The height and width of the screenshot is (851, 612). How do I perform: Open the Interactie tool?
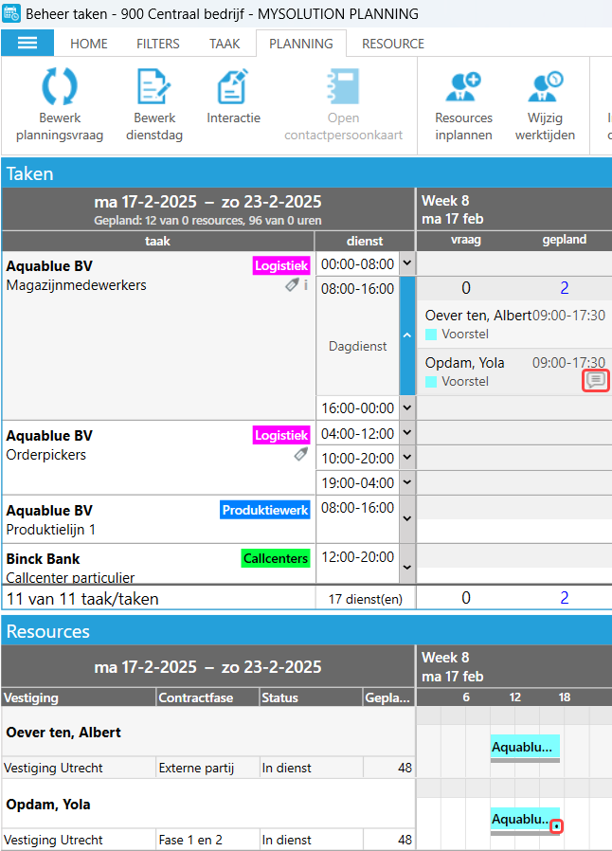point(233,87)
